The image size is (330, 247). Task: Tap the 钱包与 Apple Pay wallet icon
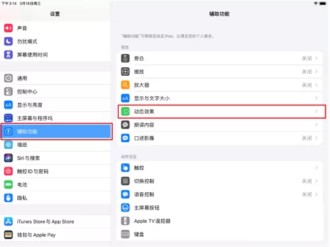[x=9, y=234]
